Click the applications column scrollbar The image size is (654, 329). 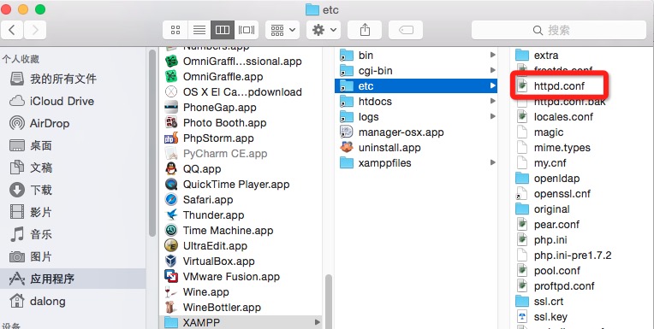click(x=328, y=301)
